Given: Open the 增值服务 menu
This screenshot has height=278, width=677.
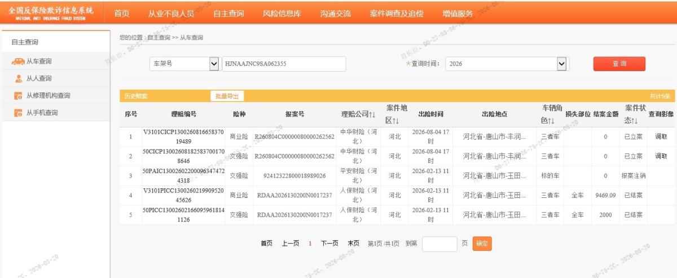Looking at the screenshot, I should [x=458, y=14].
